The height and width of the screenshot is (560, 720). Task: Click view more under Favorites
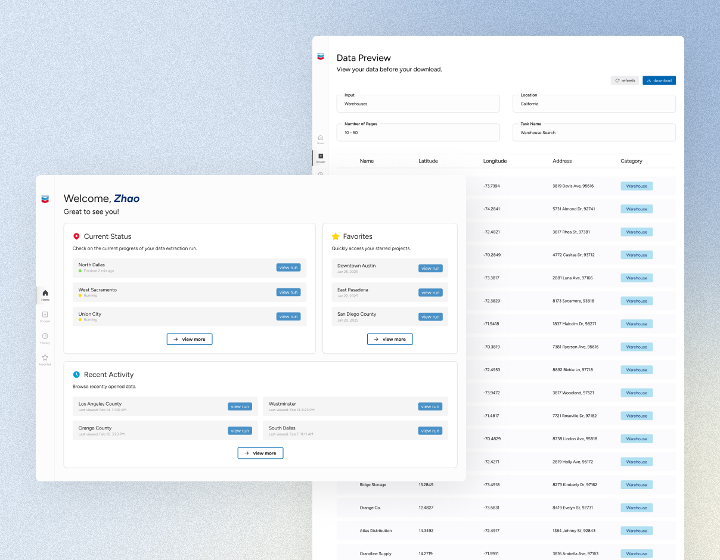(x=390, y=339)
